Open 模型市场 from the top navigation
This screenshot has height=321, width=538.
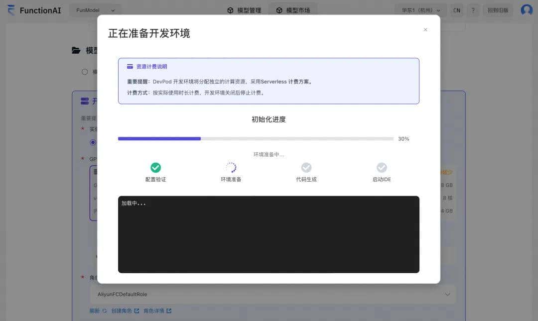click(293, 10)
